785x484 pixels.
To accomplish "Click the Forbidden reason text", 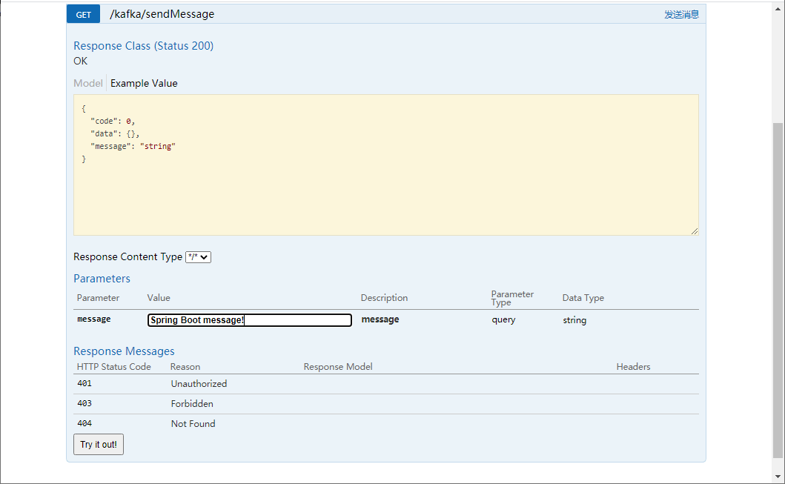I will [x=192, y=403].
